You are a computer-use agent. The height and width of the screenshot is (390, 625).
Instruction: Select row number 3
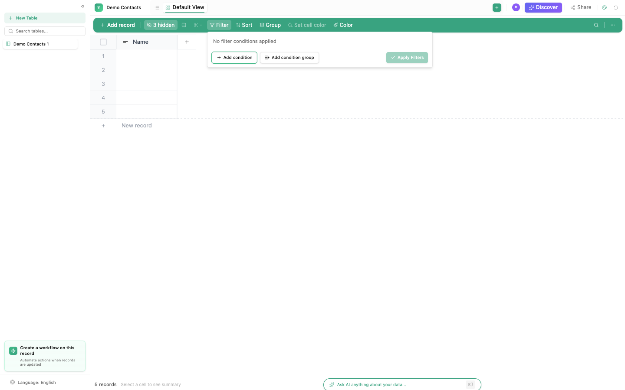103,84
